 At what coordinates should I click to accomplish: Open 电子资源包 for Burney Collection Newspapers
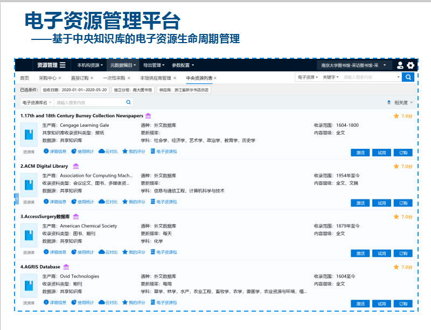coord(164,151)
